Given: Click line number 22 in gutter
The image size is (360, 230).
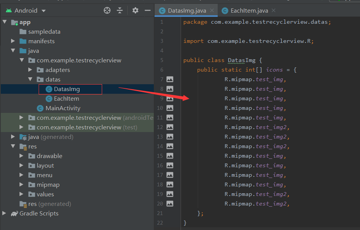Looking at the screenshot, I should point(160,223).
